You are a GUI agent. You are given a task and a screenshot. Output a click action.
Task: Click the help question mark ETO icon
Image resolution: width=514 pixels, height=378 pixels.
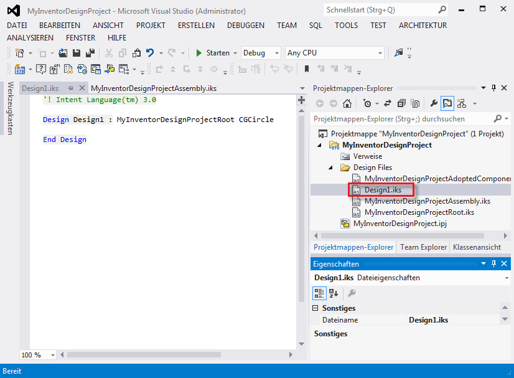41,69
